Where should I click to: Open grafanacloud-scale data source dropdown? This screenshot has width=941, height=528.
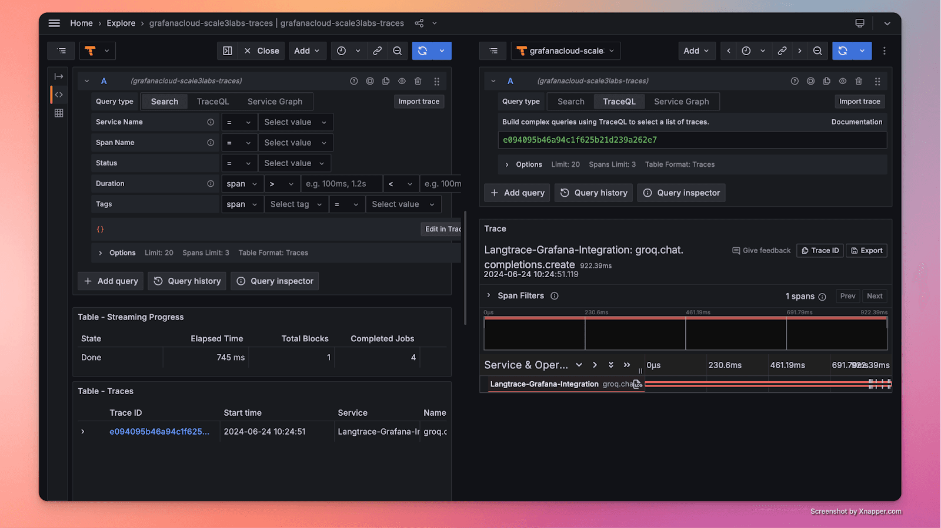click(566, 51)
